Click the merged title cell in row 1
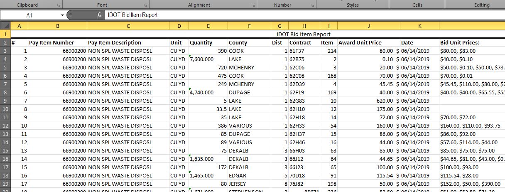Screen dimensions: 505x192 (258, 34)
